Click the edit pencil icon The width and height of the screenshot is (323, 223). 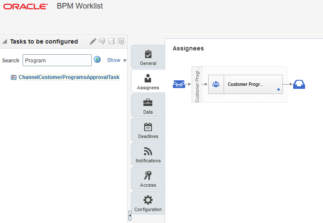[93, 41]
